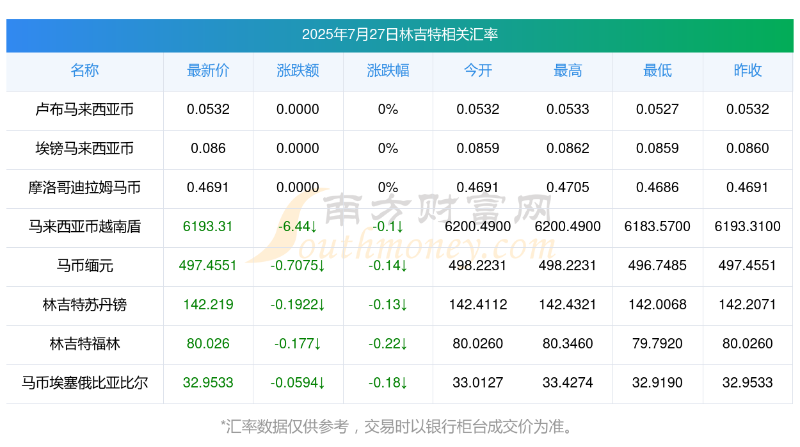Click latest price 6193.31
800x447 pixels.
coord(208,227)
